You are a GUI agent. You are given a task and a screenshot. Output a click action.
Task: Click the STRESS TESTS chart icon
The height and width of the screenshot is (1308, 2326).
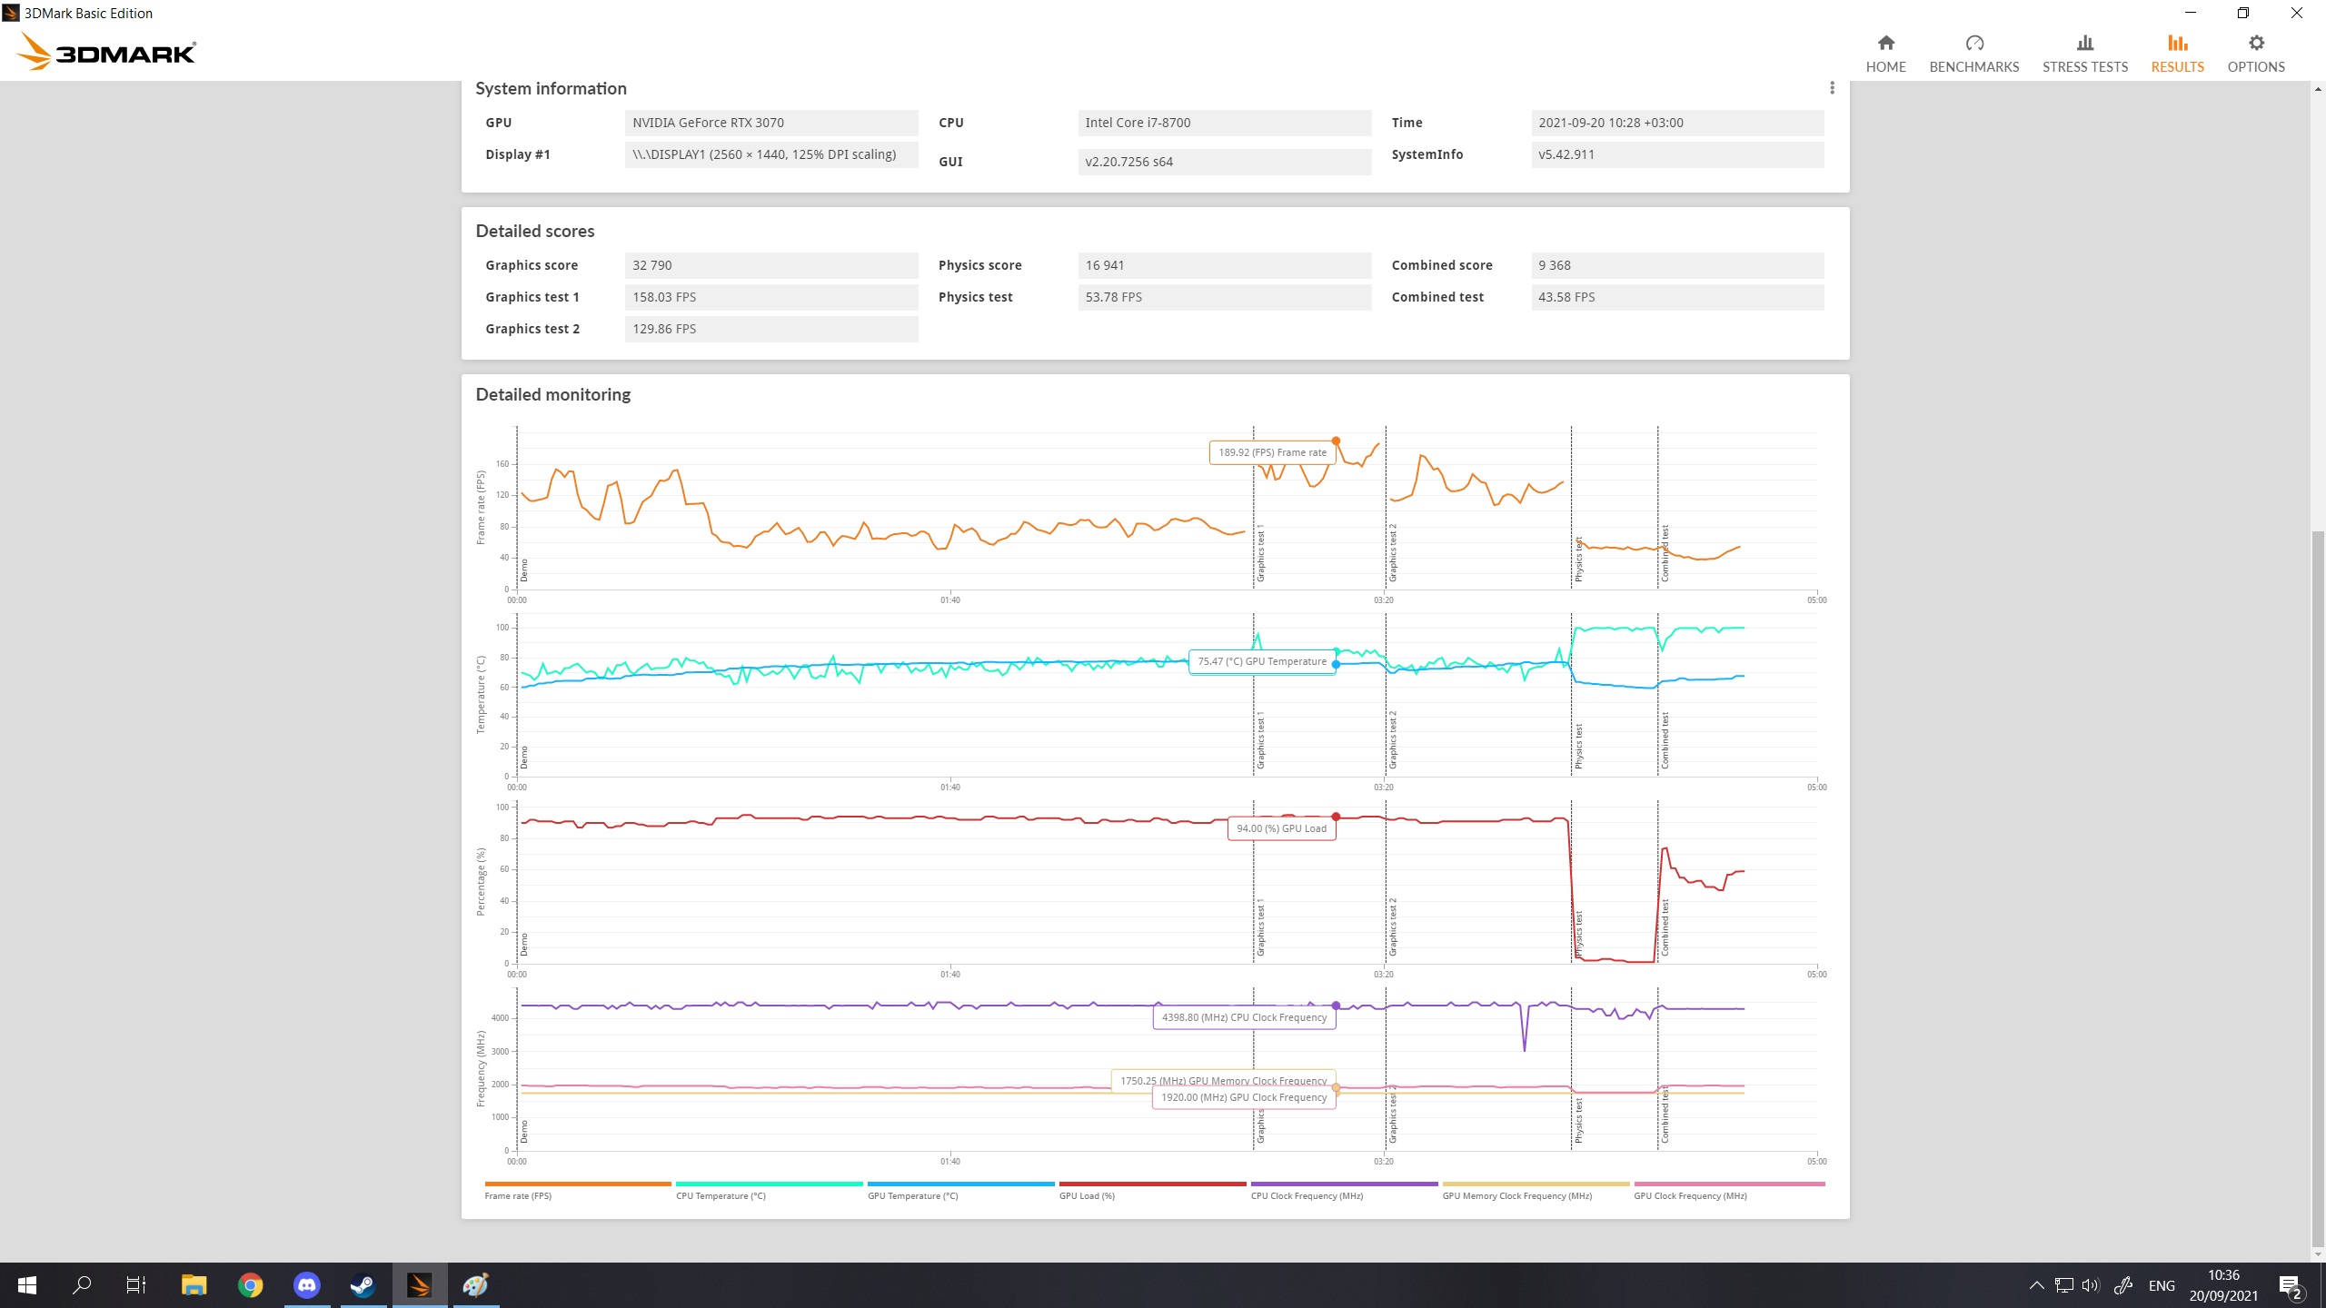coord(2084,43)
